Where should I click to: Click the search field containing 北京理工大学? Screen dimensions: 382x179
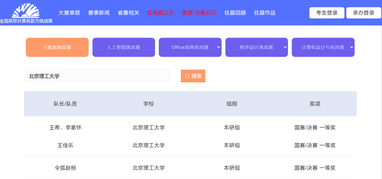[x=96, y=76]
